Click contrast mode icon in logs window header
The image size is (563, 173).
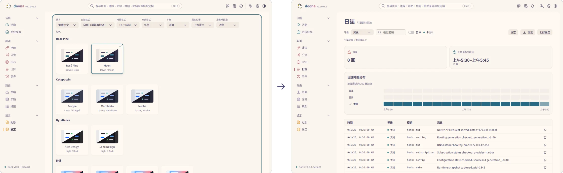click(x=555, y=6)
